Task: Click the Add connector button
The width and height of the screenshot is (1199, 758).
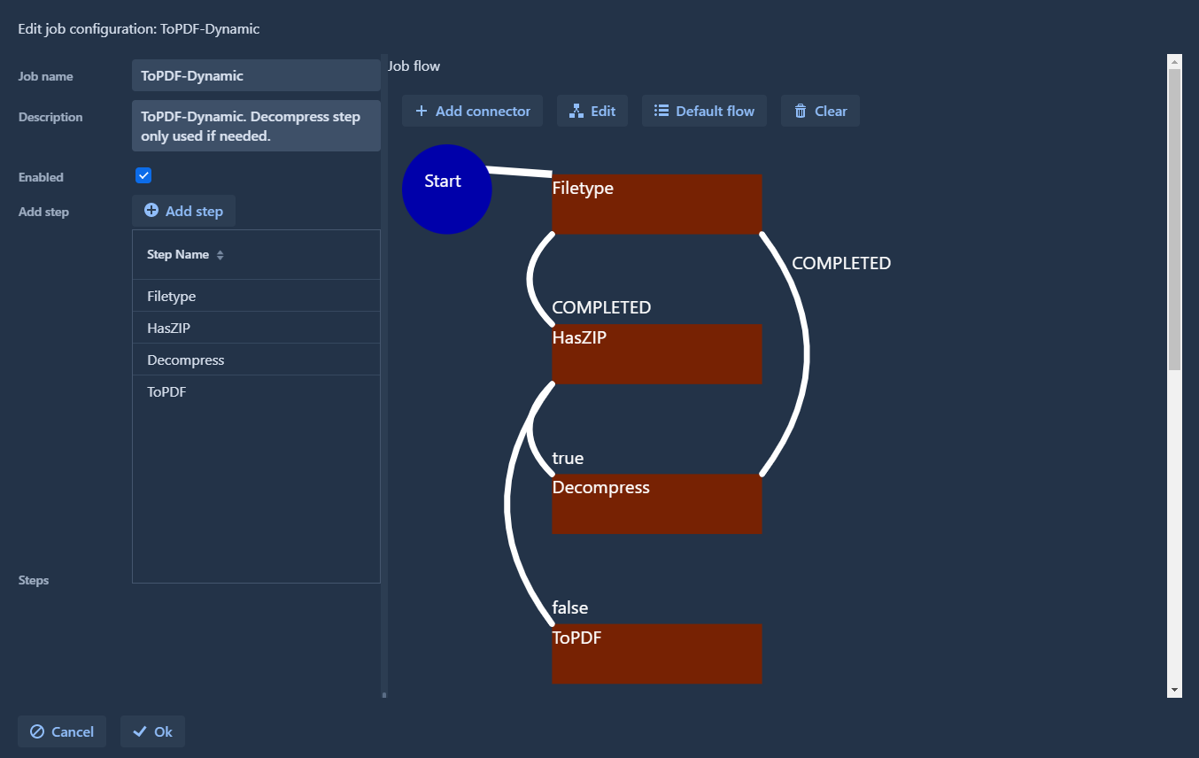Action: click(472, 111)
